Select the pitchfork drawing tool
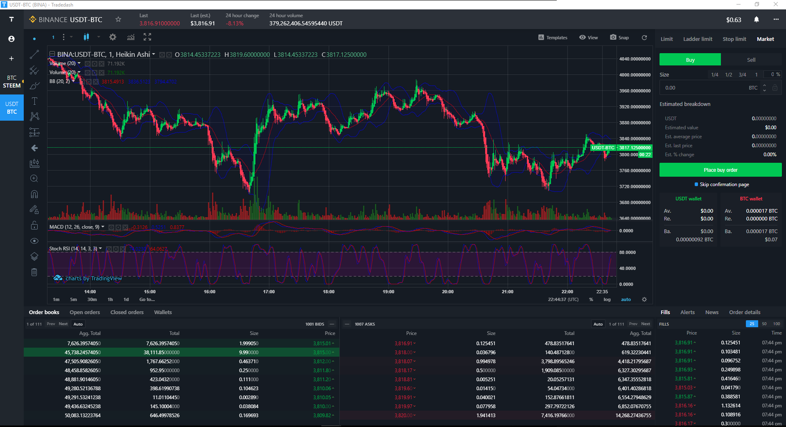The image size is (786, 427). (34, 70)
